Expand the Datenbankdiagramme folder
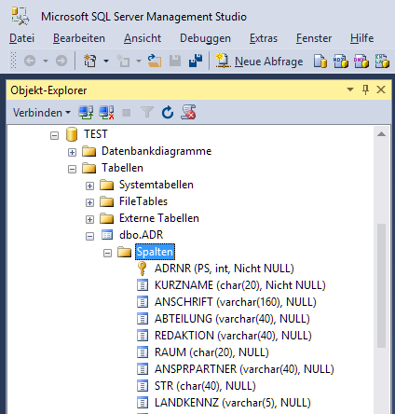Image resolution: width=395 pixels, height=414 pixels. click(x=72, y=152)
